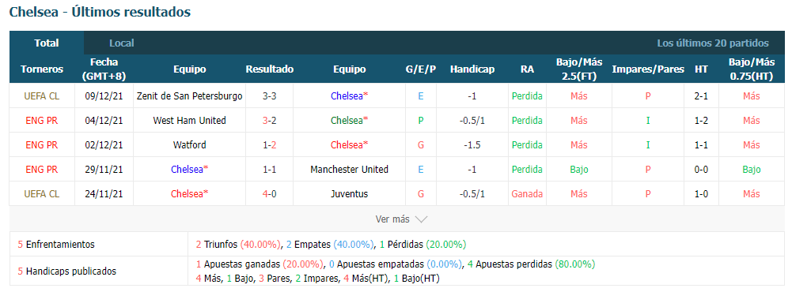This screenshot has width=792, height=292.
Task: Open Juventus team page
Action: click(349, 194)
